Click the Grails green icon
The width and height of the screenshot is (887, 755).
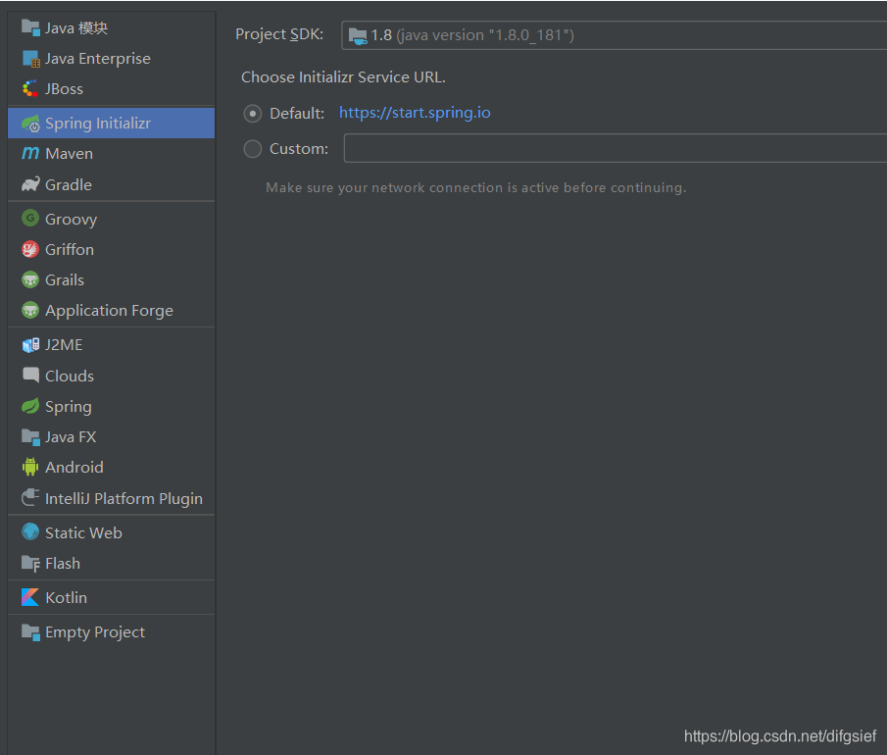coord(30,279)
